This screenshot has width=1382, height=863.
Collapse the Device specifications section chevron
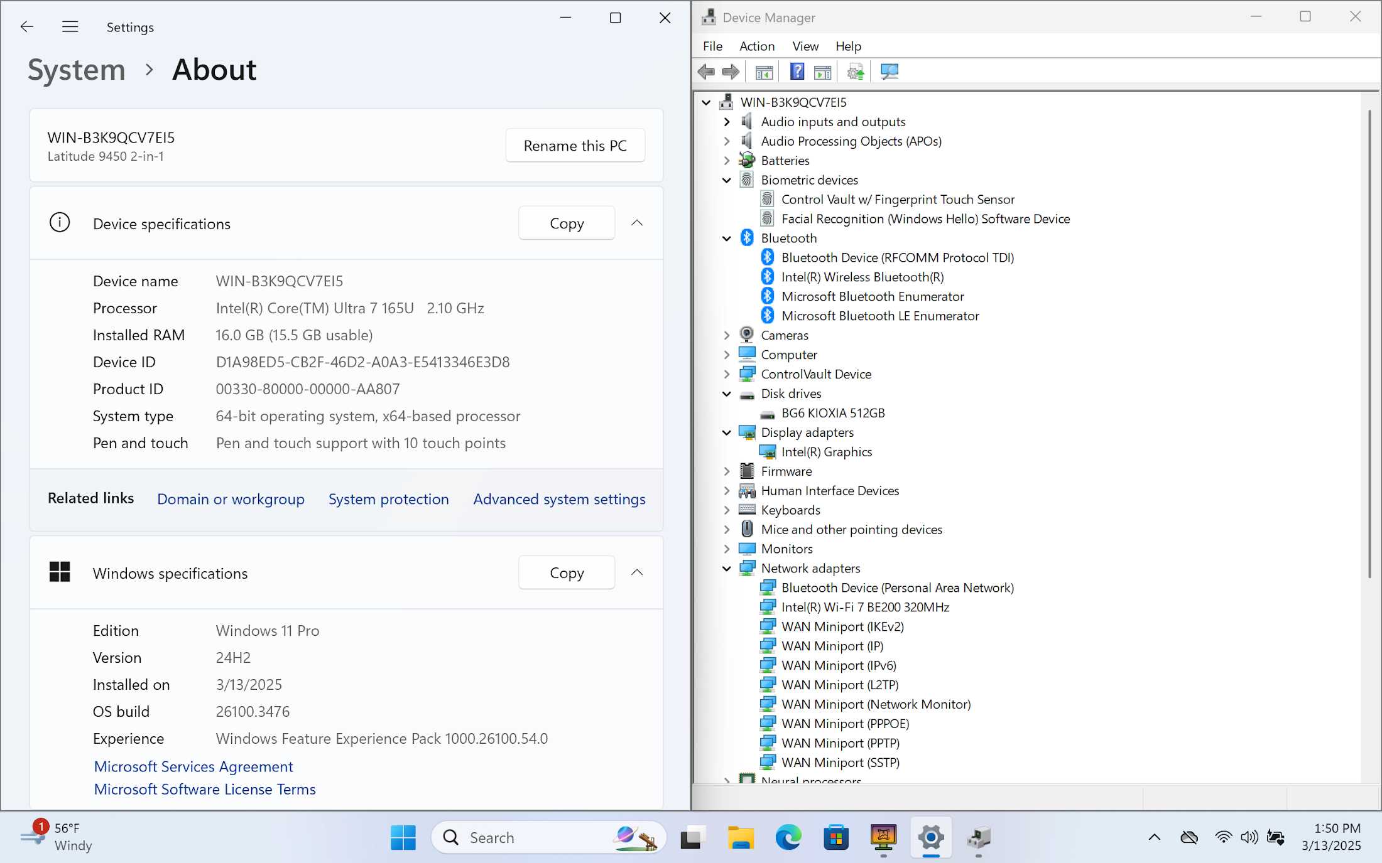(x=637, y=223)
